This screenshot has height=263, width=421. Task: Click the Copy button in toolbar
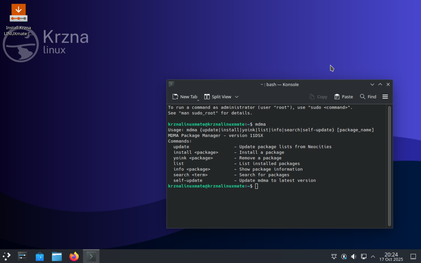coord(318,97)
